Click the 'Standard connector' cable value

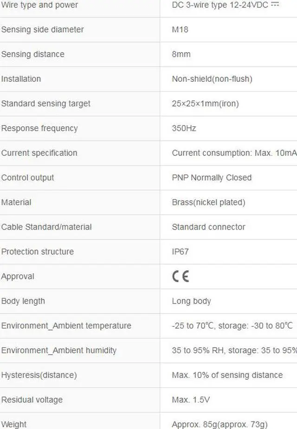click(208, 226)
